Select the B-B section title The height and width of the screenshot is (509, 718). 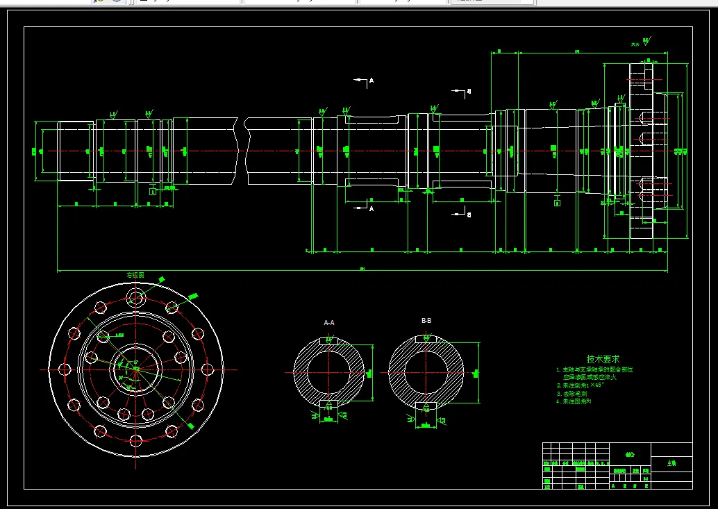426,321
